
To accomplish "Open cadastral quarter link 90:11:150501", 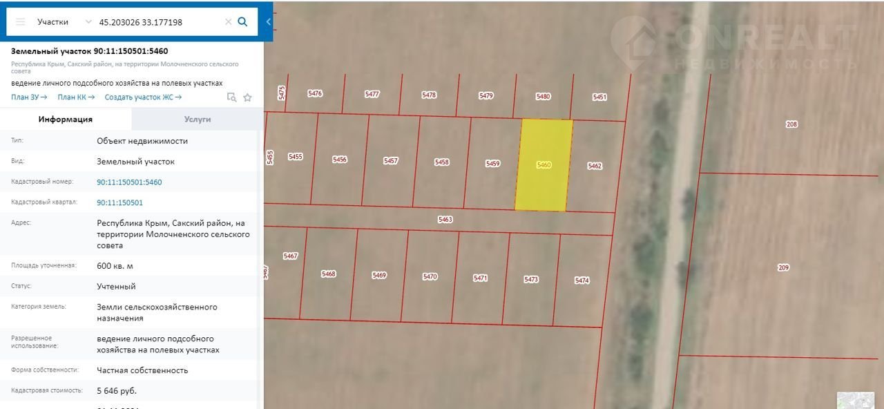I will (x=119, y=203).
